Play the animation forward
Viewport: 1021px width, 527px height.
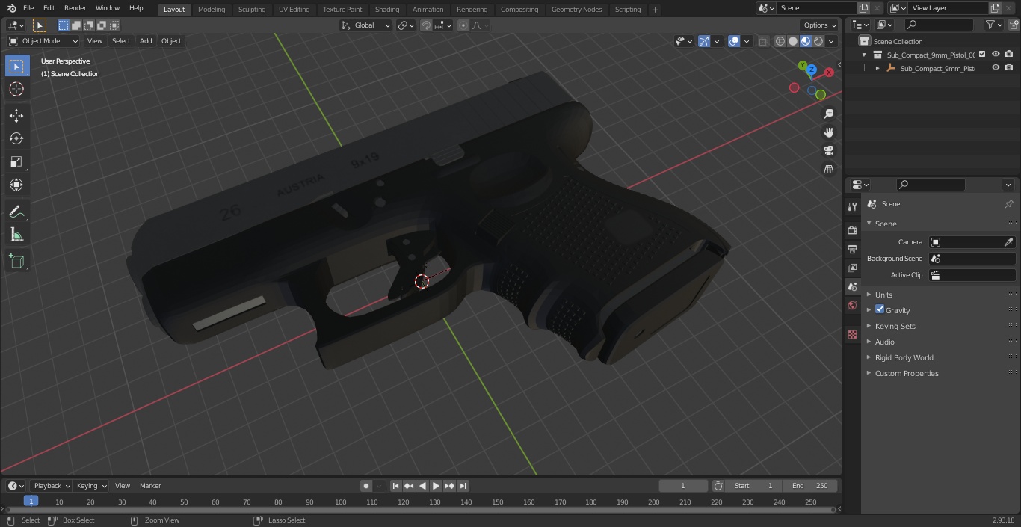point(436,486)
